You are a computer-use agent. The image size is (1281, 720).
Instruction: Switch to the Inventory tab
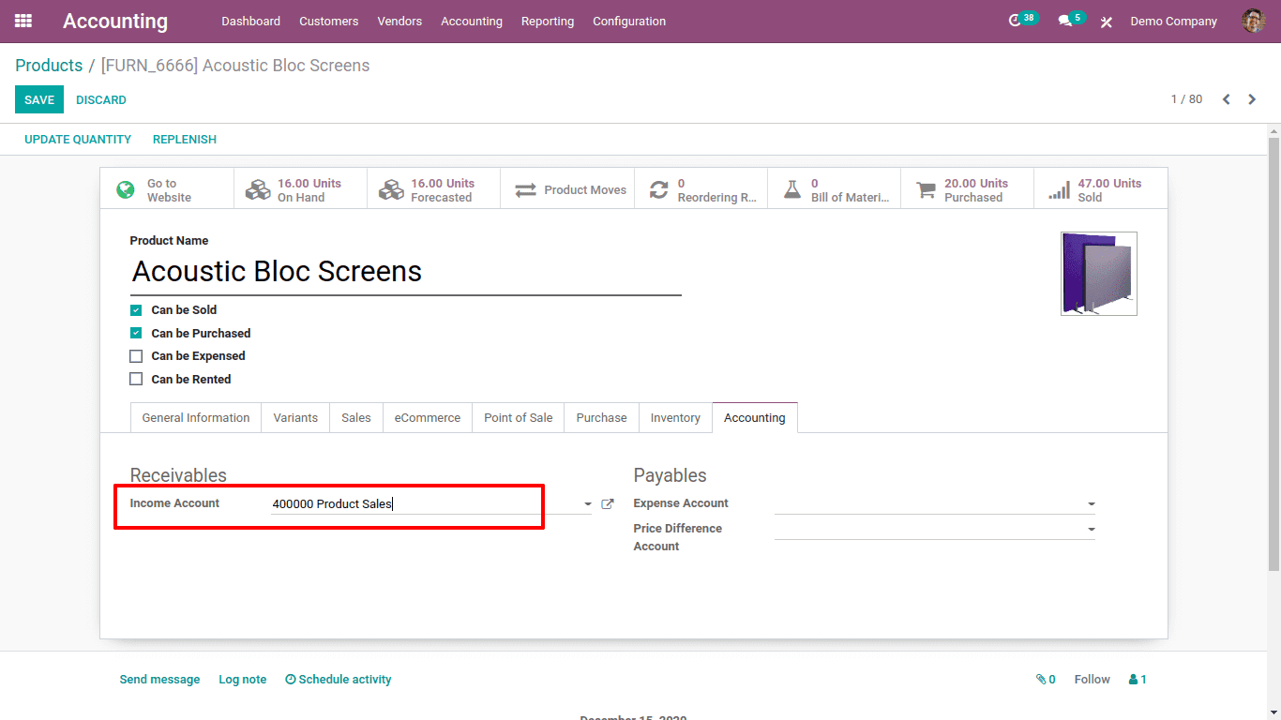675,418
